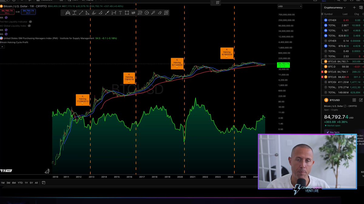The image size is (364, 204).
Task: Select the BTC.D row in watchlist
Action: pyautogui.click(x=342, y=66)
